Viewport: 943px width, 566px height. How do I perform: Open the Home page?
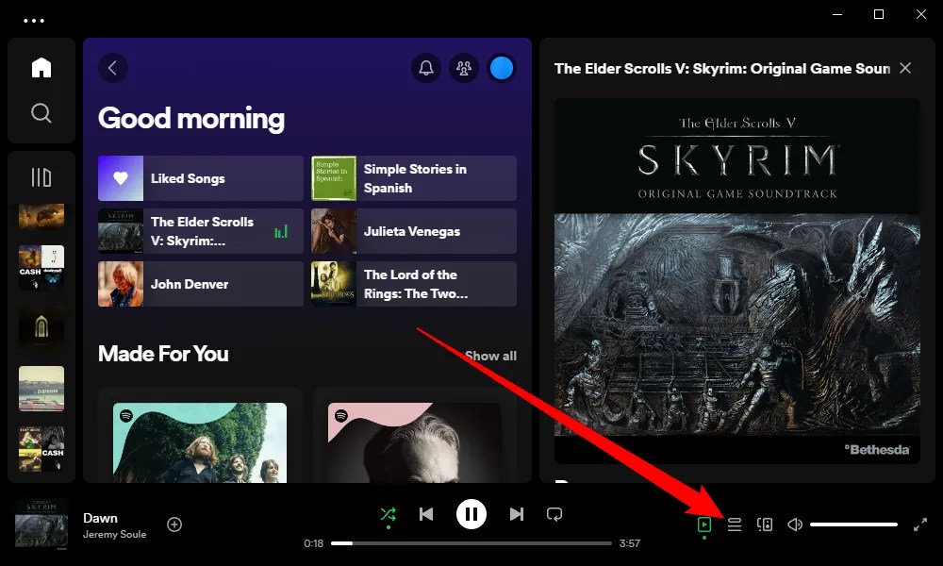pos(41,67)
